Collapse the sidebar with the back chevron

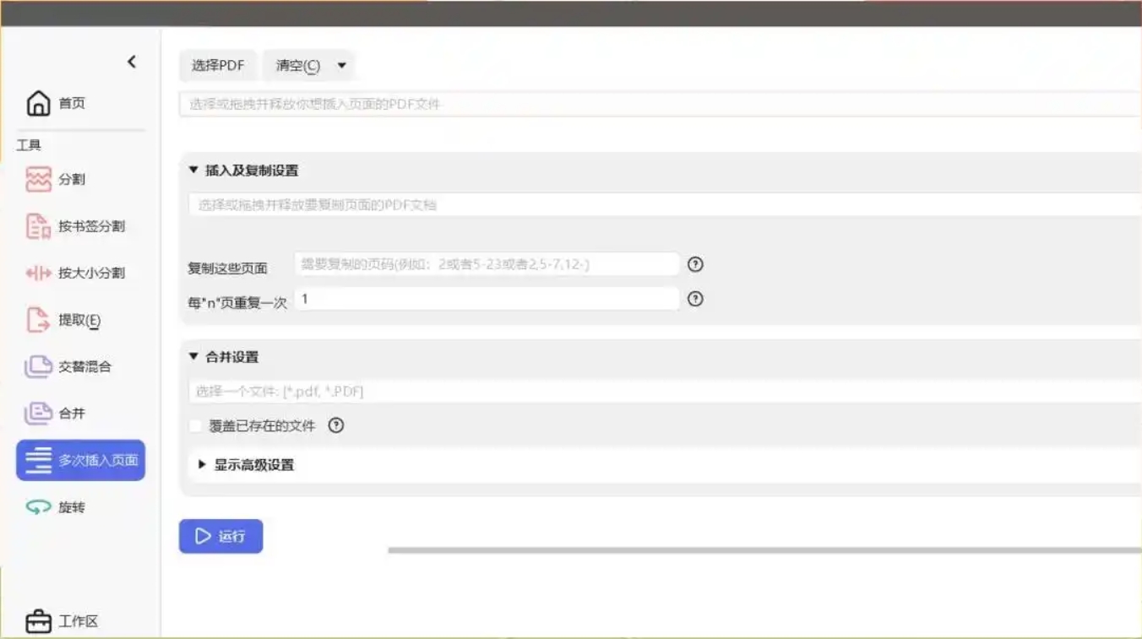132,62
